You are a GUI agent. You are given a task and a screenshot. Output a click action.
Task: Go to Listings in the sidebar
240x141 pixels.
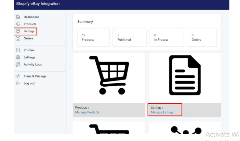[x=29, y=31]
